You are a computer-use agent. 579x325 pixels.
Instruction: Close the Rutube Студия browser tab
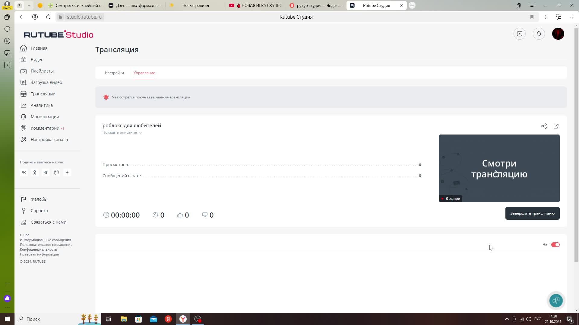(x=401, y=5)
